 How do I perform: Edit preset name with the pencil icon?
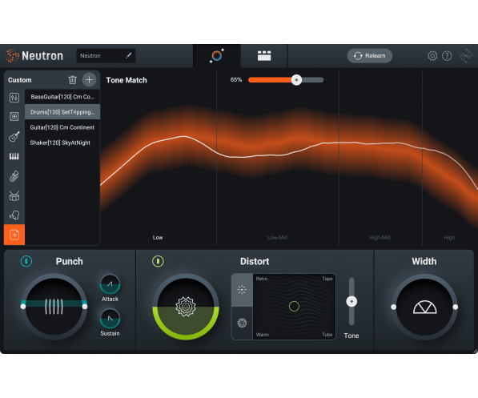point(129,55)
